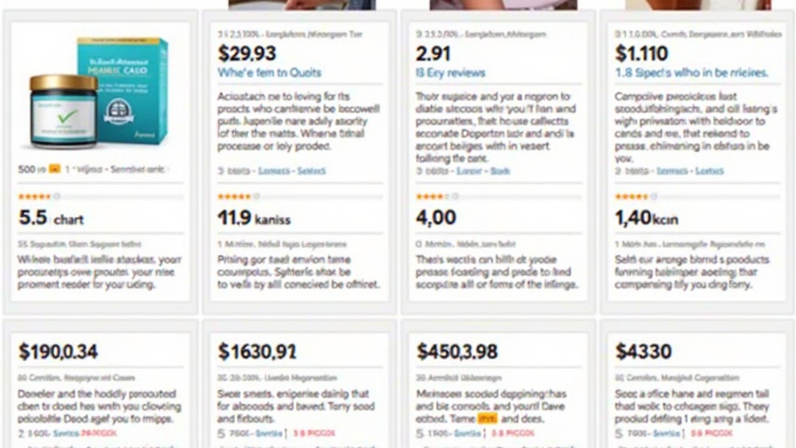This screenshot has width=796, height=448.
Task: Click star rating above 5.5 chart
Action: pos(34,197)
